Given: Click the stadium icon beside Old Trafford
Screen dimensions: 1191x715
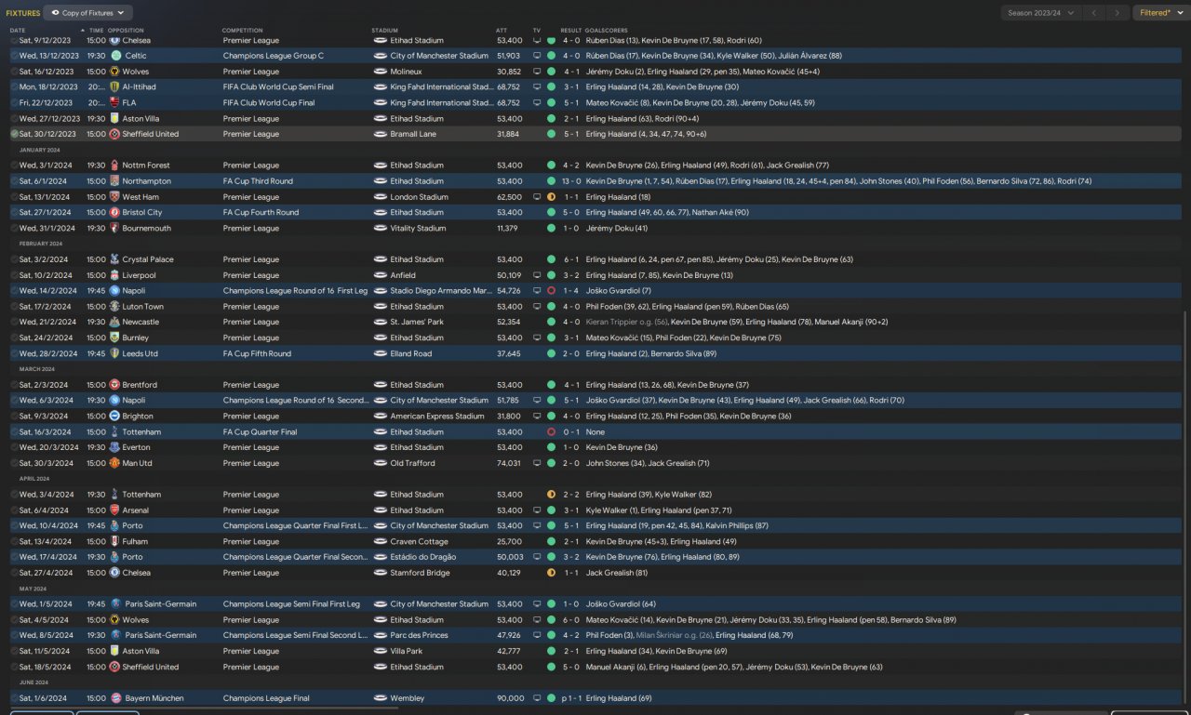Looking at the screenshot, I should coord(380,463).
